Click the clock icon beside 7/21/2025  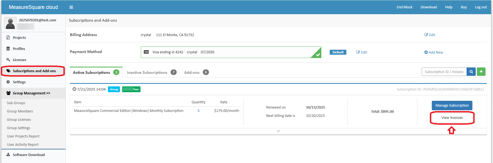[x=74, y=89]
